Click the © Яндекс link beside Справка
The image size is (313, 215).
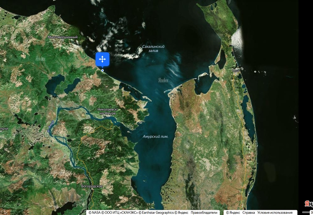coord(233,213)
